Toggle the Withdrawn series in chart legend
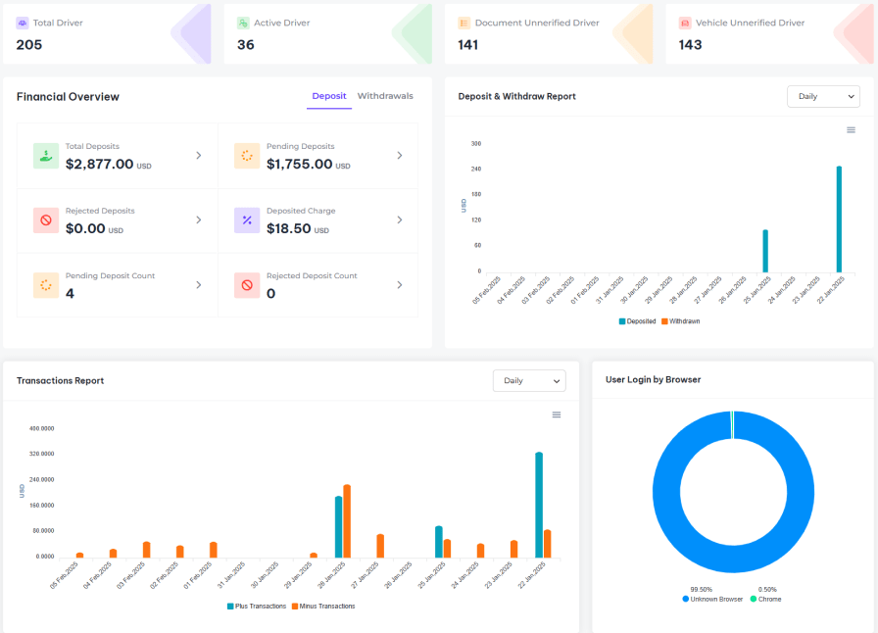The height and width of the screenshot is (633, 878). [681, 321]
